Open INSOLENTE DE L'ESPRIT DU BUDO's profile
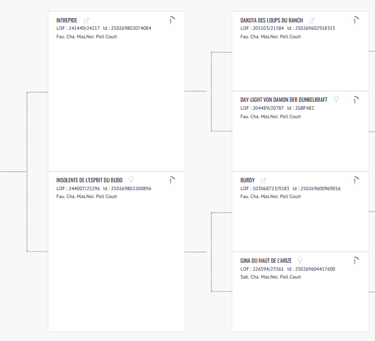The width and height of the screenshot is (375, 341). (x=89, y=180)
